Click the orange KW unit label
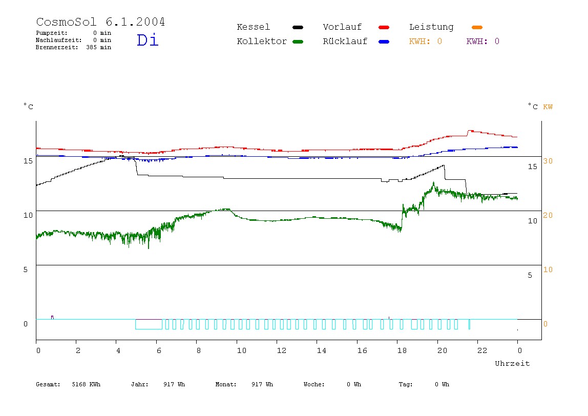Screen dimensions: 588x416 548,107
